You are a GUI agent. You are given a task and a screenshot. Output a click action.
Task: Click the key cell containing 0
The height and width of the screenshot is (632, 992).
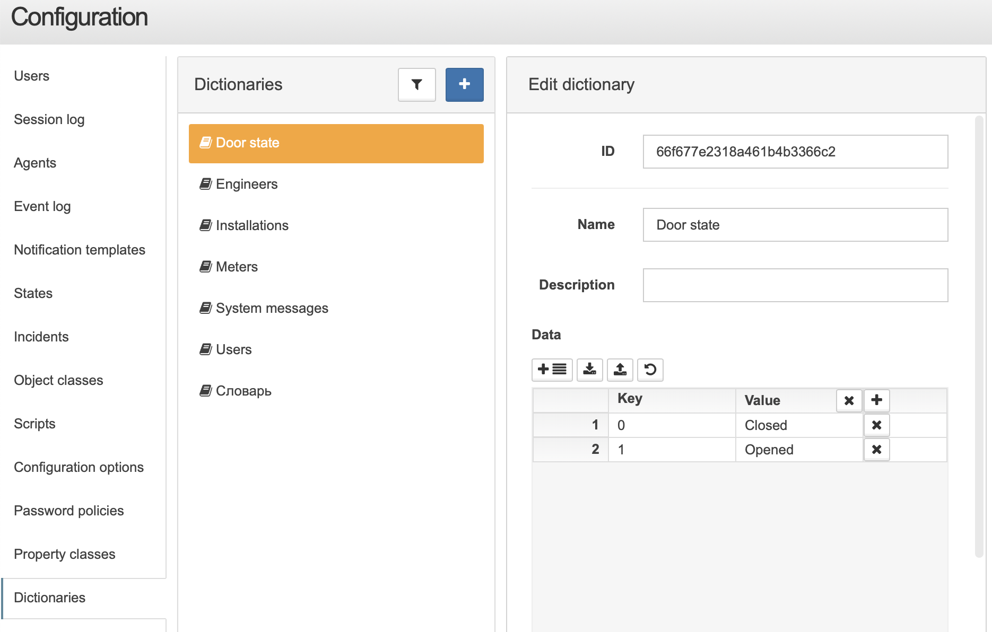click(672, 425)
